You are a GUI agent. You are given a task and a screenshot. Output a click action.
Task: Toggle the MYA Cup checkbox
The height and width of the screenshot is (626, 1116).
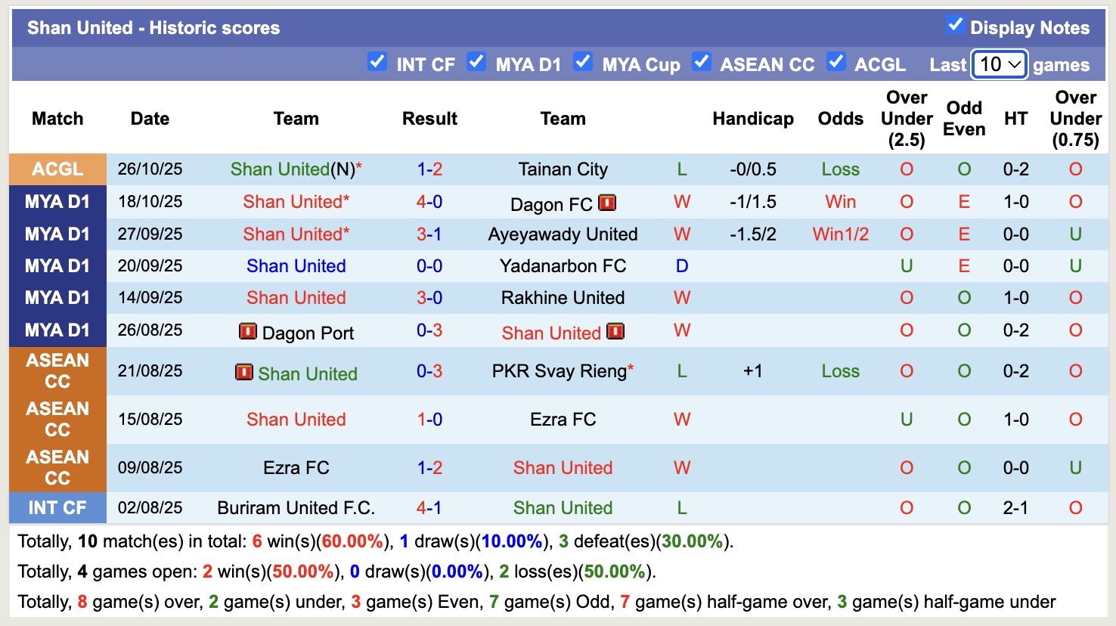coord(582,61)
